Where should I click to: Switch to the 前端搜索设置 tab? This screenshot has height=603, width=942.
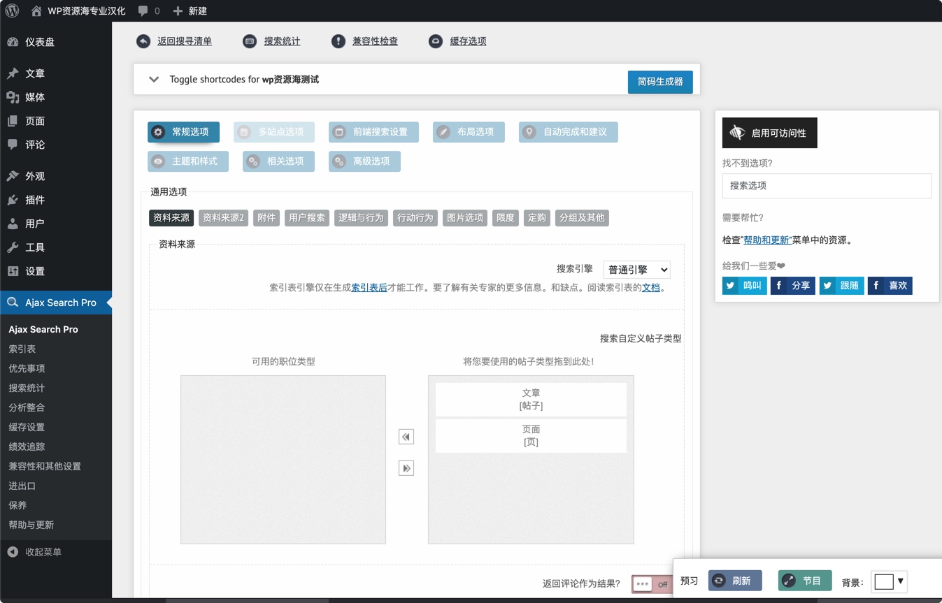(373, 132)
